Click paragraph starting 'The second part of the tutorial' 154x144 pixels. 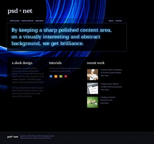pyautogui.click(x=28, y=92)
